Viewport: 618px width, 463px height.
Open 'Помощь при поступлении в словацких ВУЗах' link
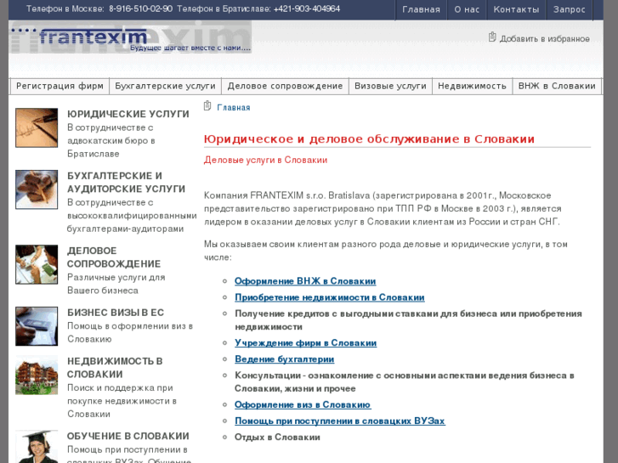(340, 421)
